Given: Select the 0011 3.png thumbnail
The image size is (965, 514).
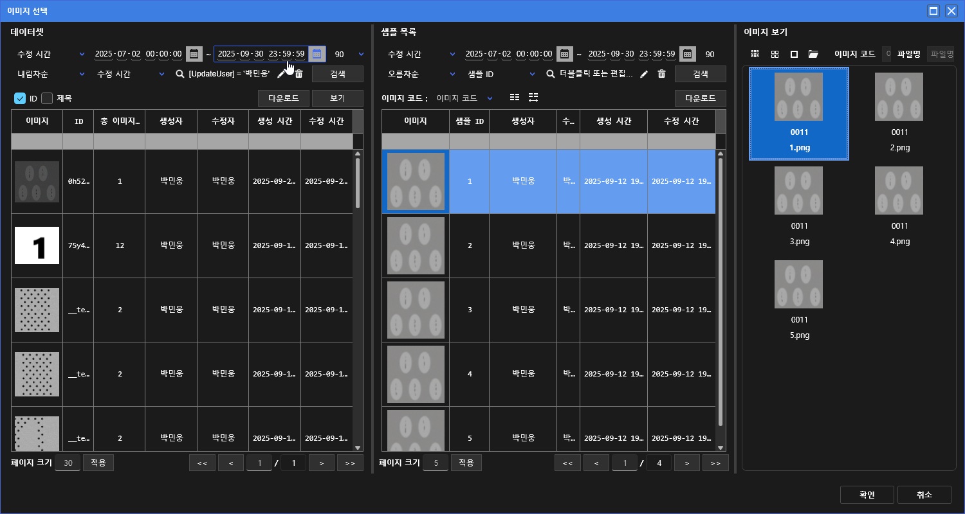Looking at the screenshot, I should (x=798, y=206).
